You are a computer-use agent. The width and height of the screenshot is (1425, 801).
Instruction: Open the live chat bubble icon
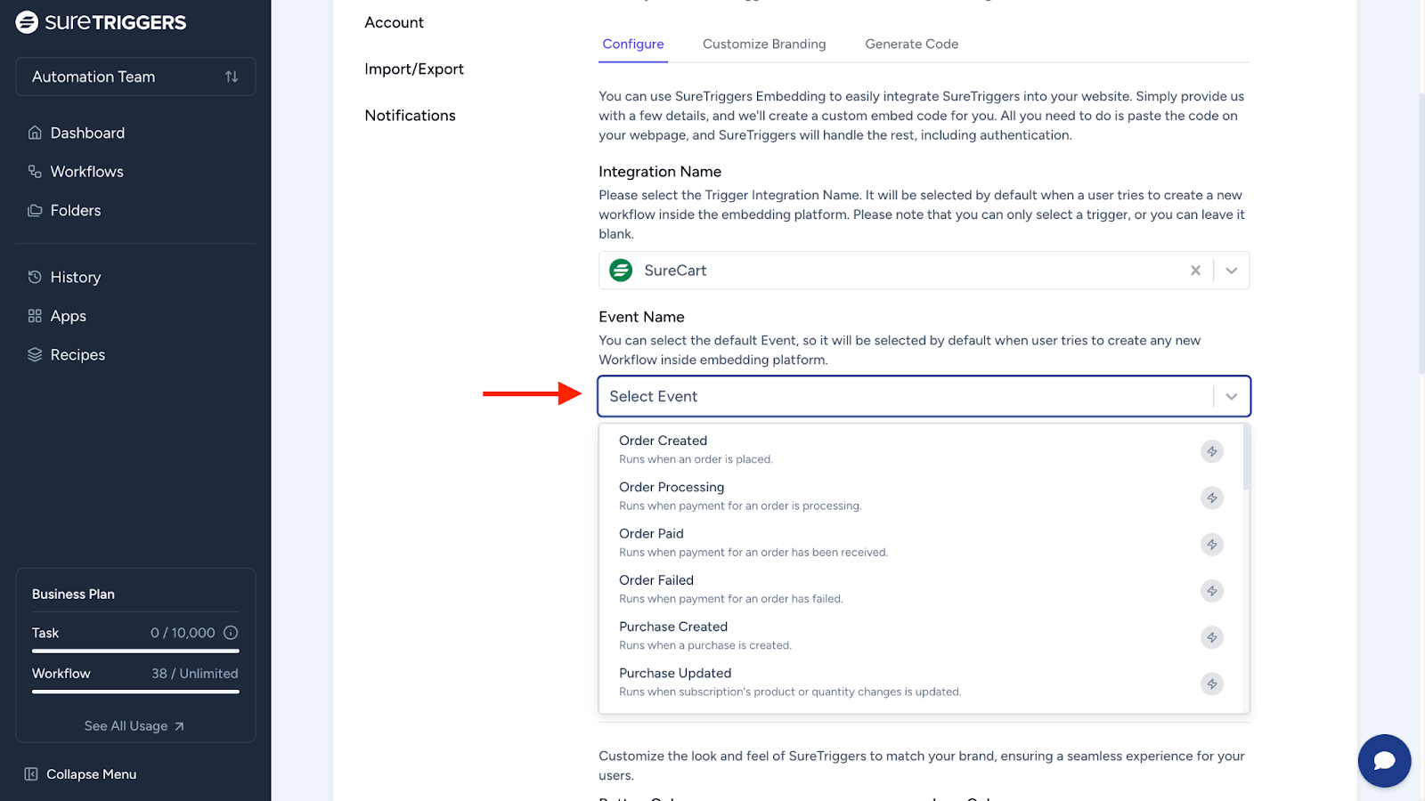(x=1384, y=761)
